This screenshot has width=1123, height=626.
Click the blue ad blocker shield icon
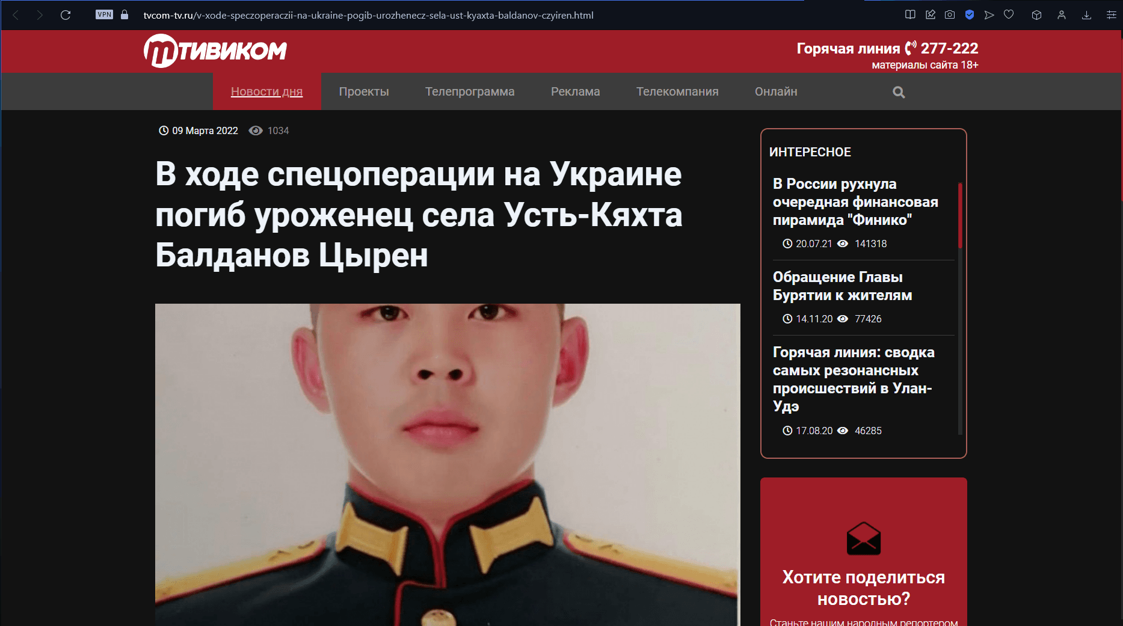(970, 15)
